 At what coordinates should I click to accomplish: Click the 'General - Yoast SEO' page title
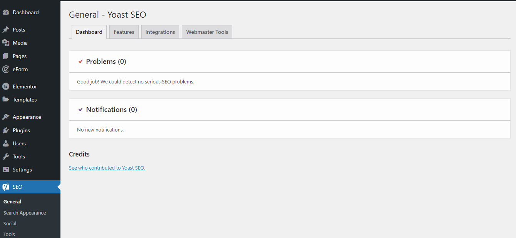click(x=107, y=15)
